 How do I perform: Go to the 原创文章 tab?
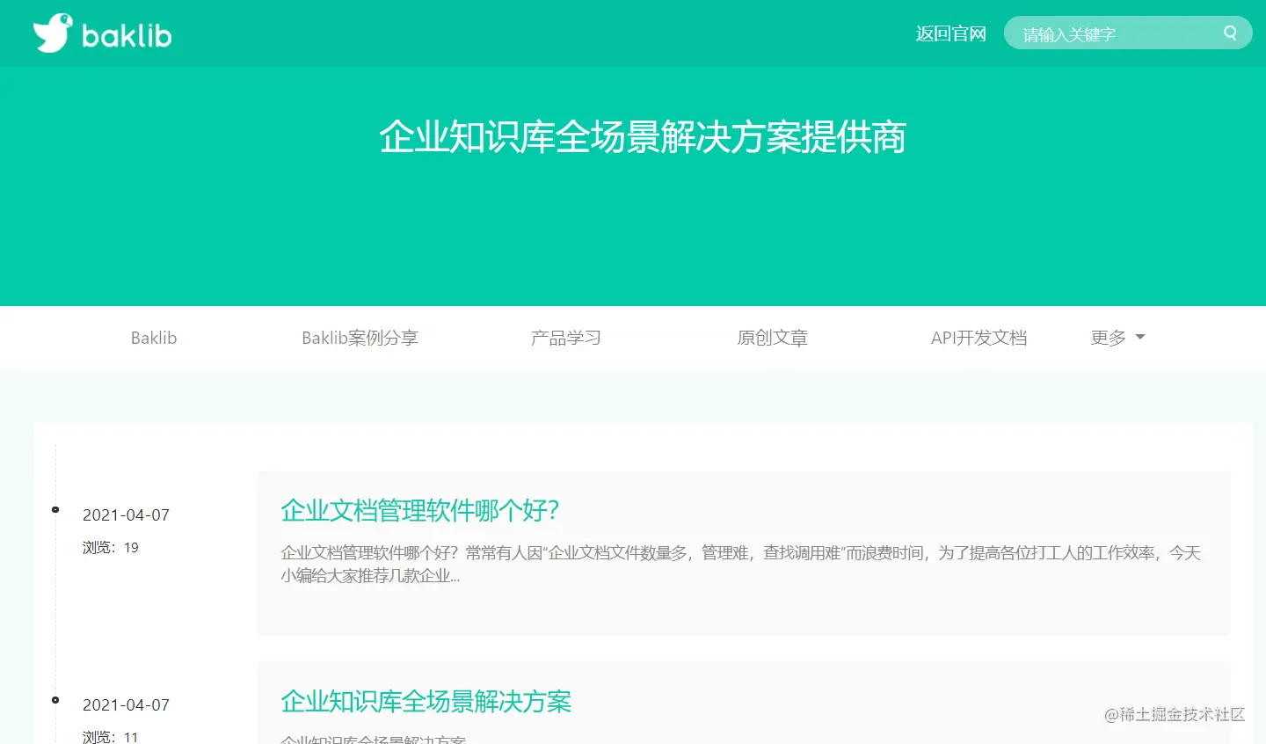coord(772,338)
